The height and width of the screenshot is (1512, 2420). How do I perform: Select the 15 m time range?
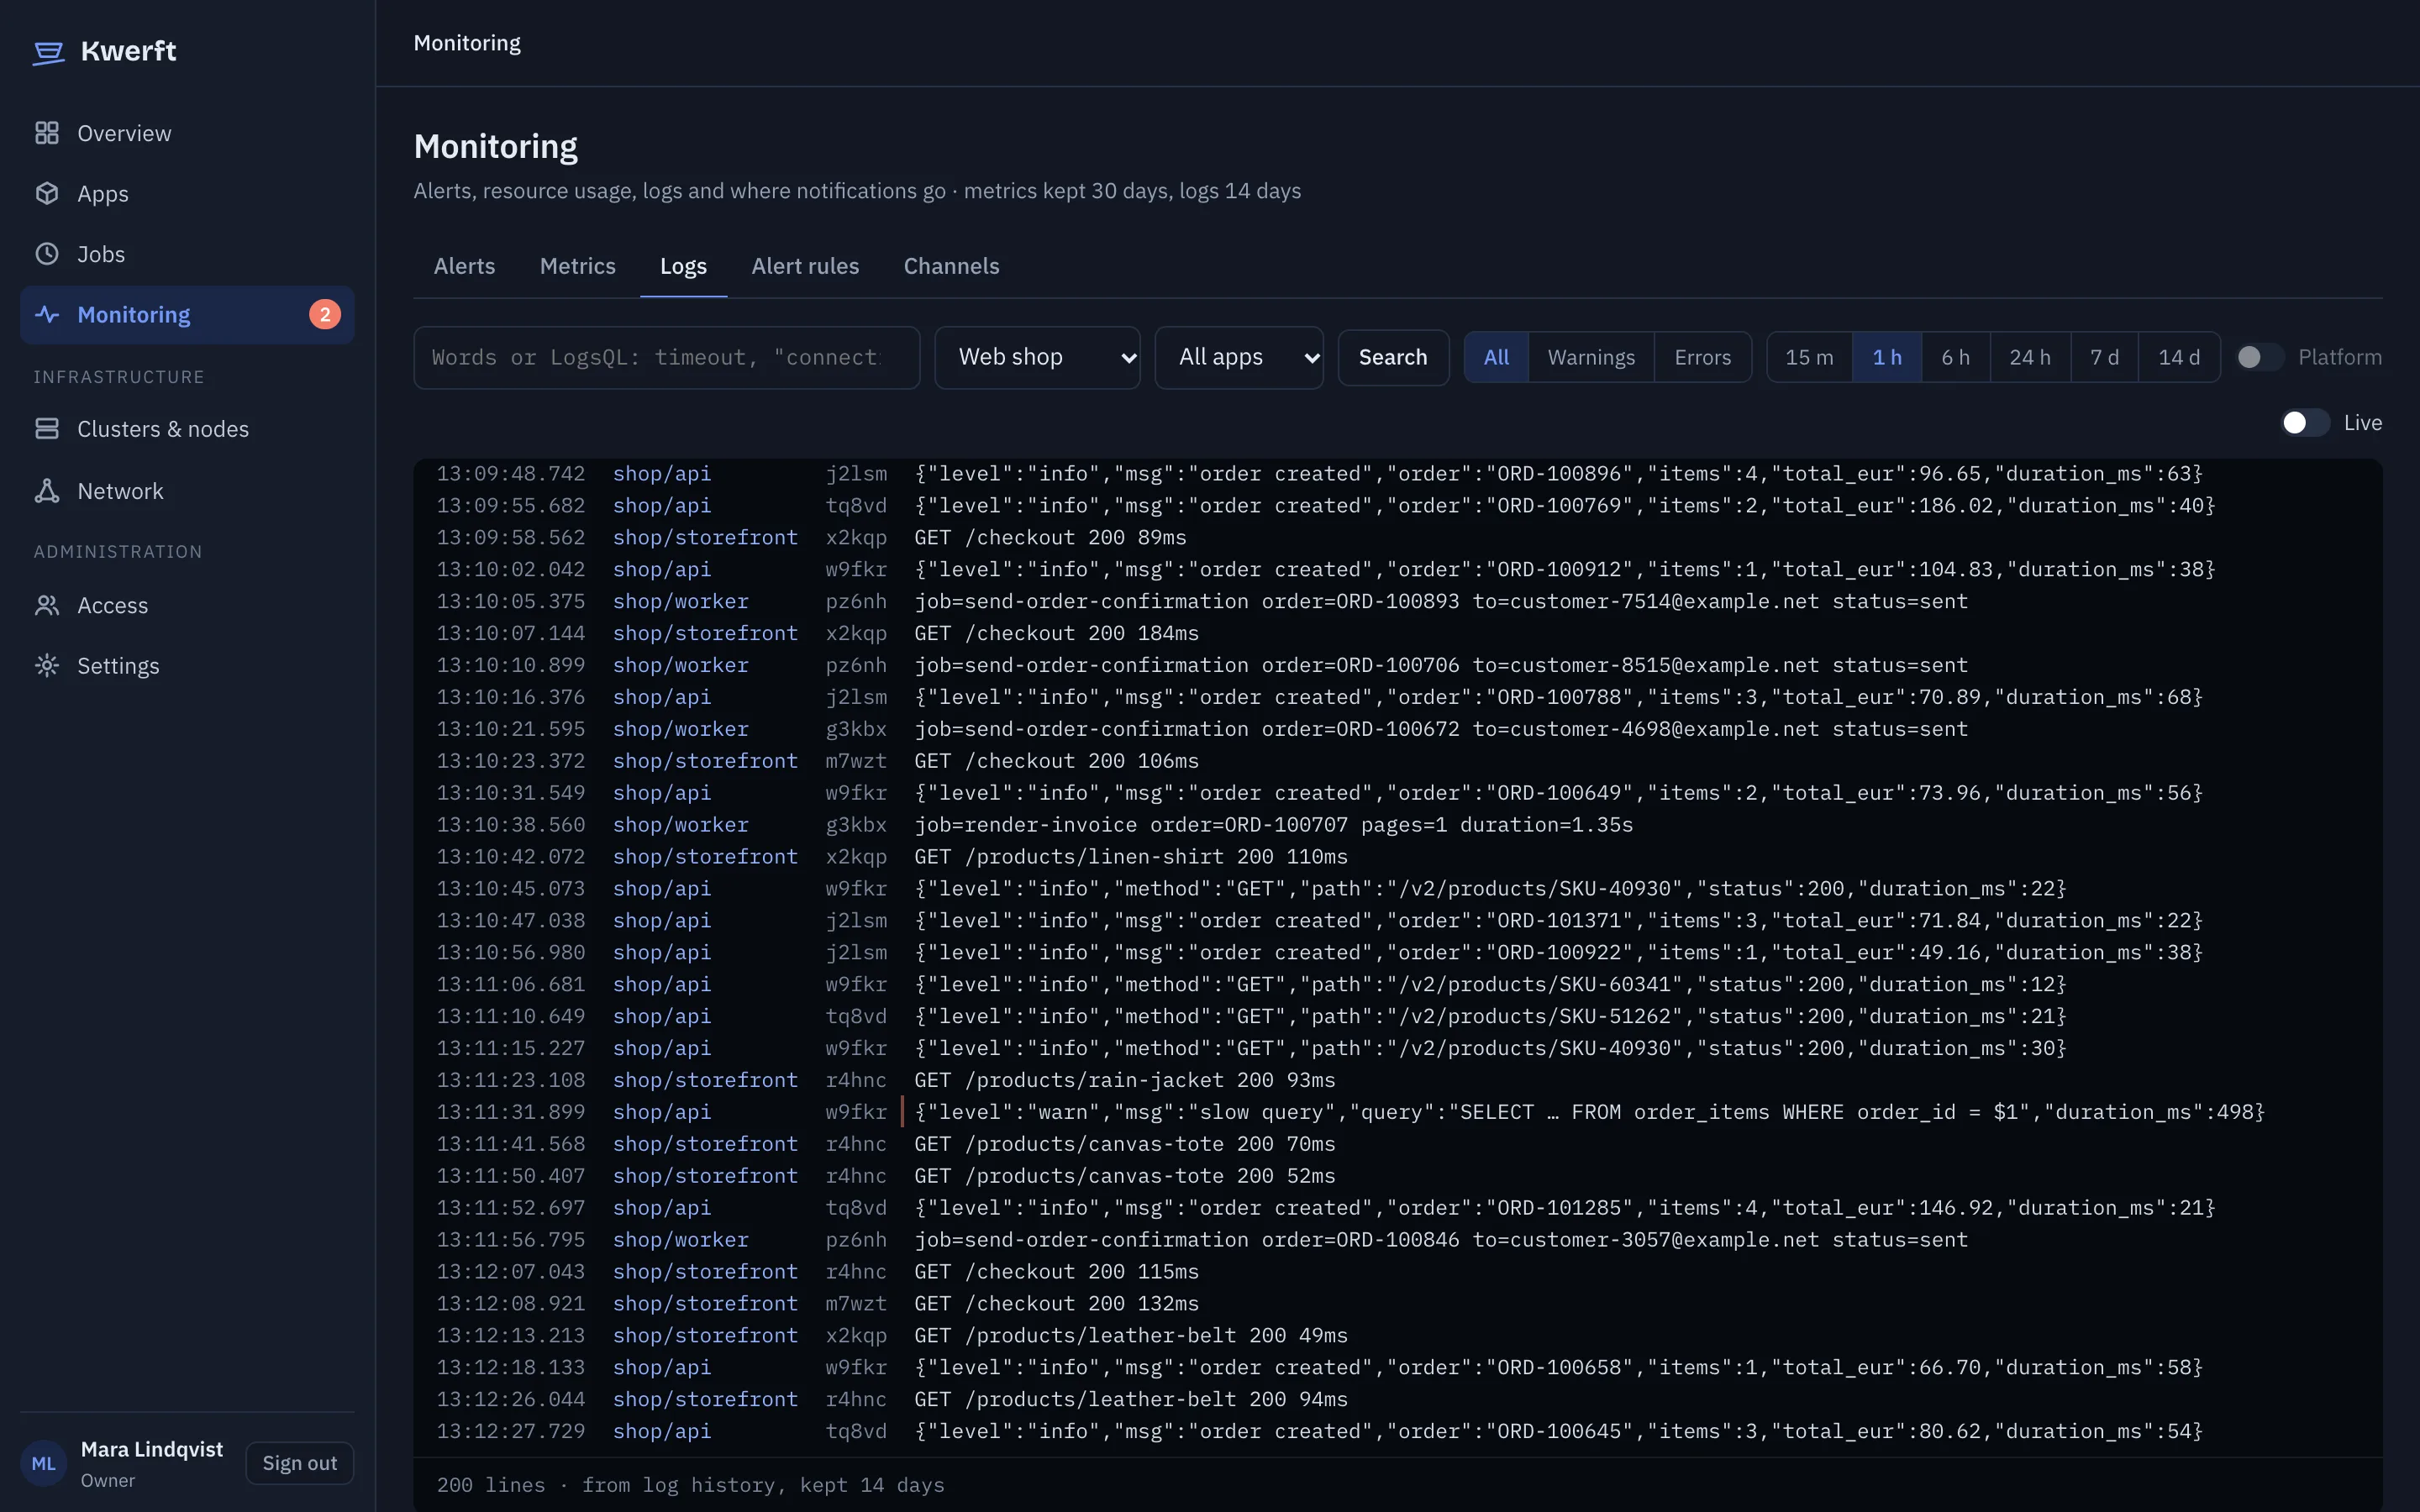[1809, 357]
